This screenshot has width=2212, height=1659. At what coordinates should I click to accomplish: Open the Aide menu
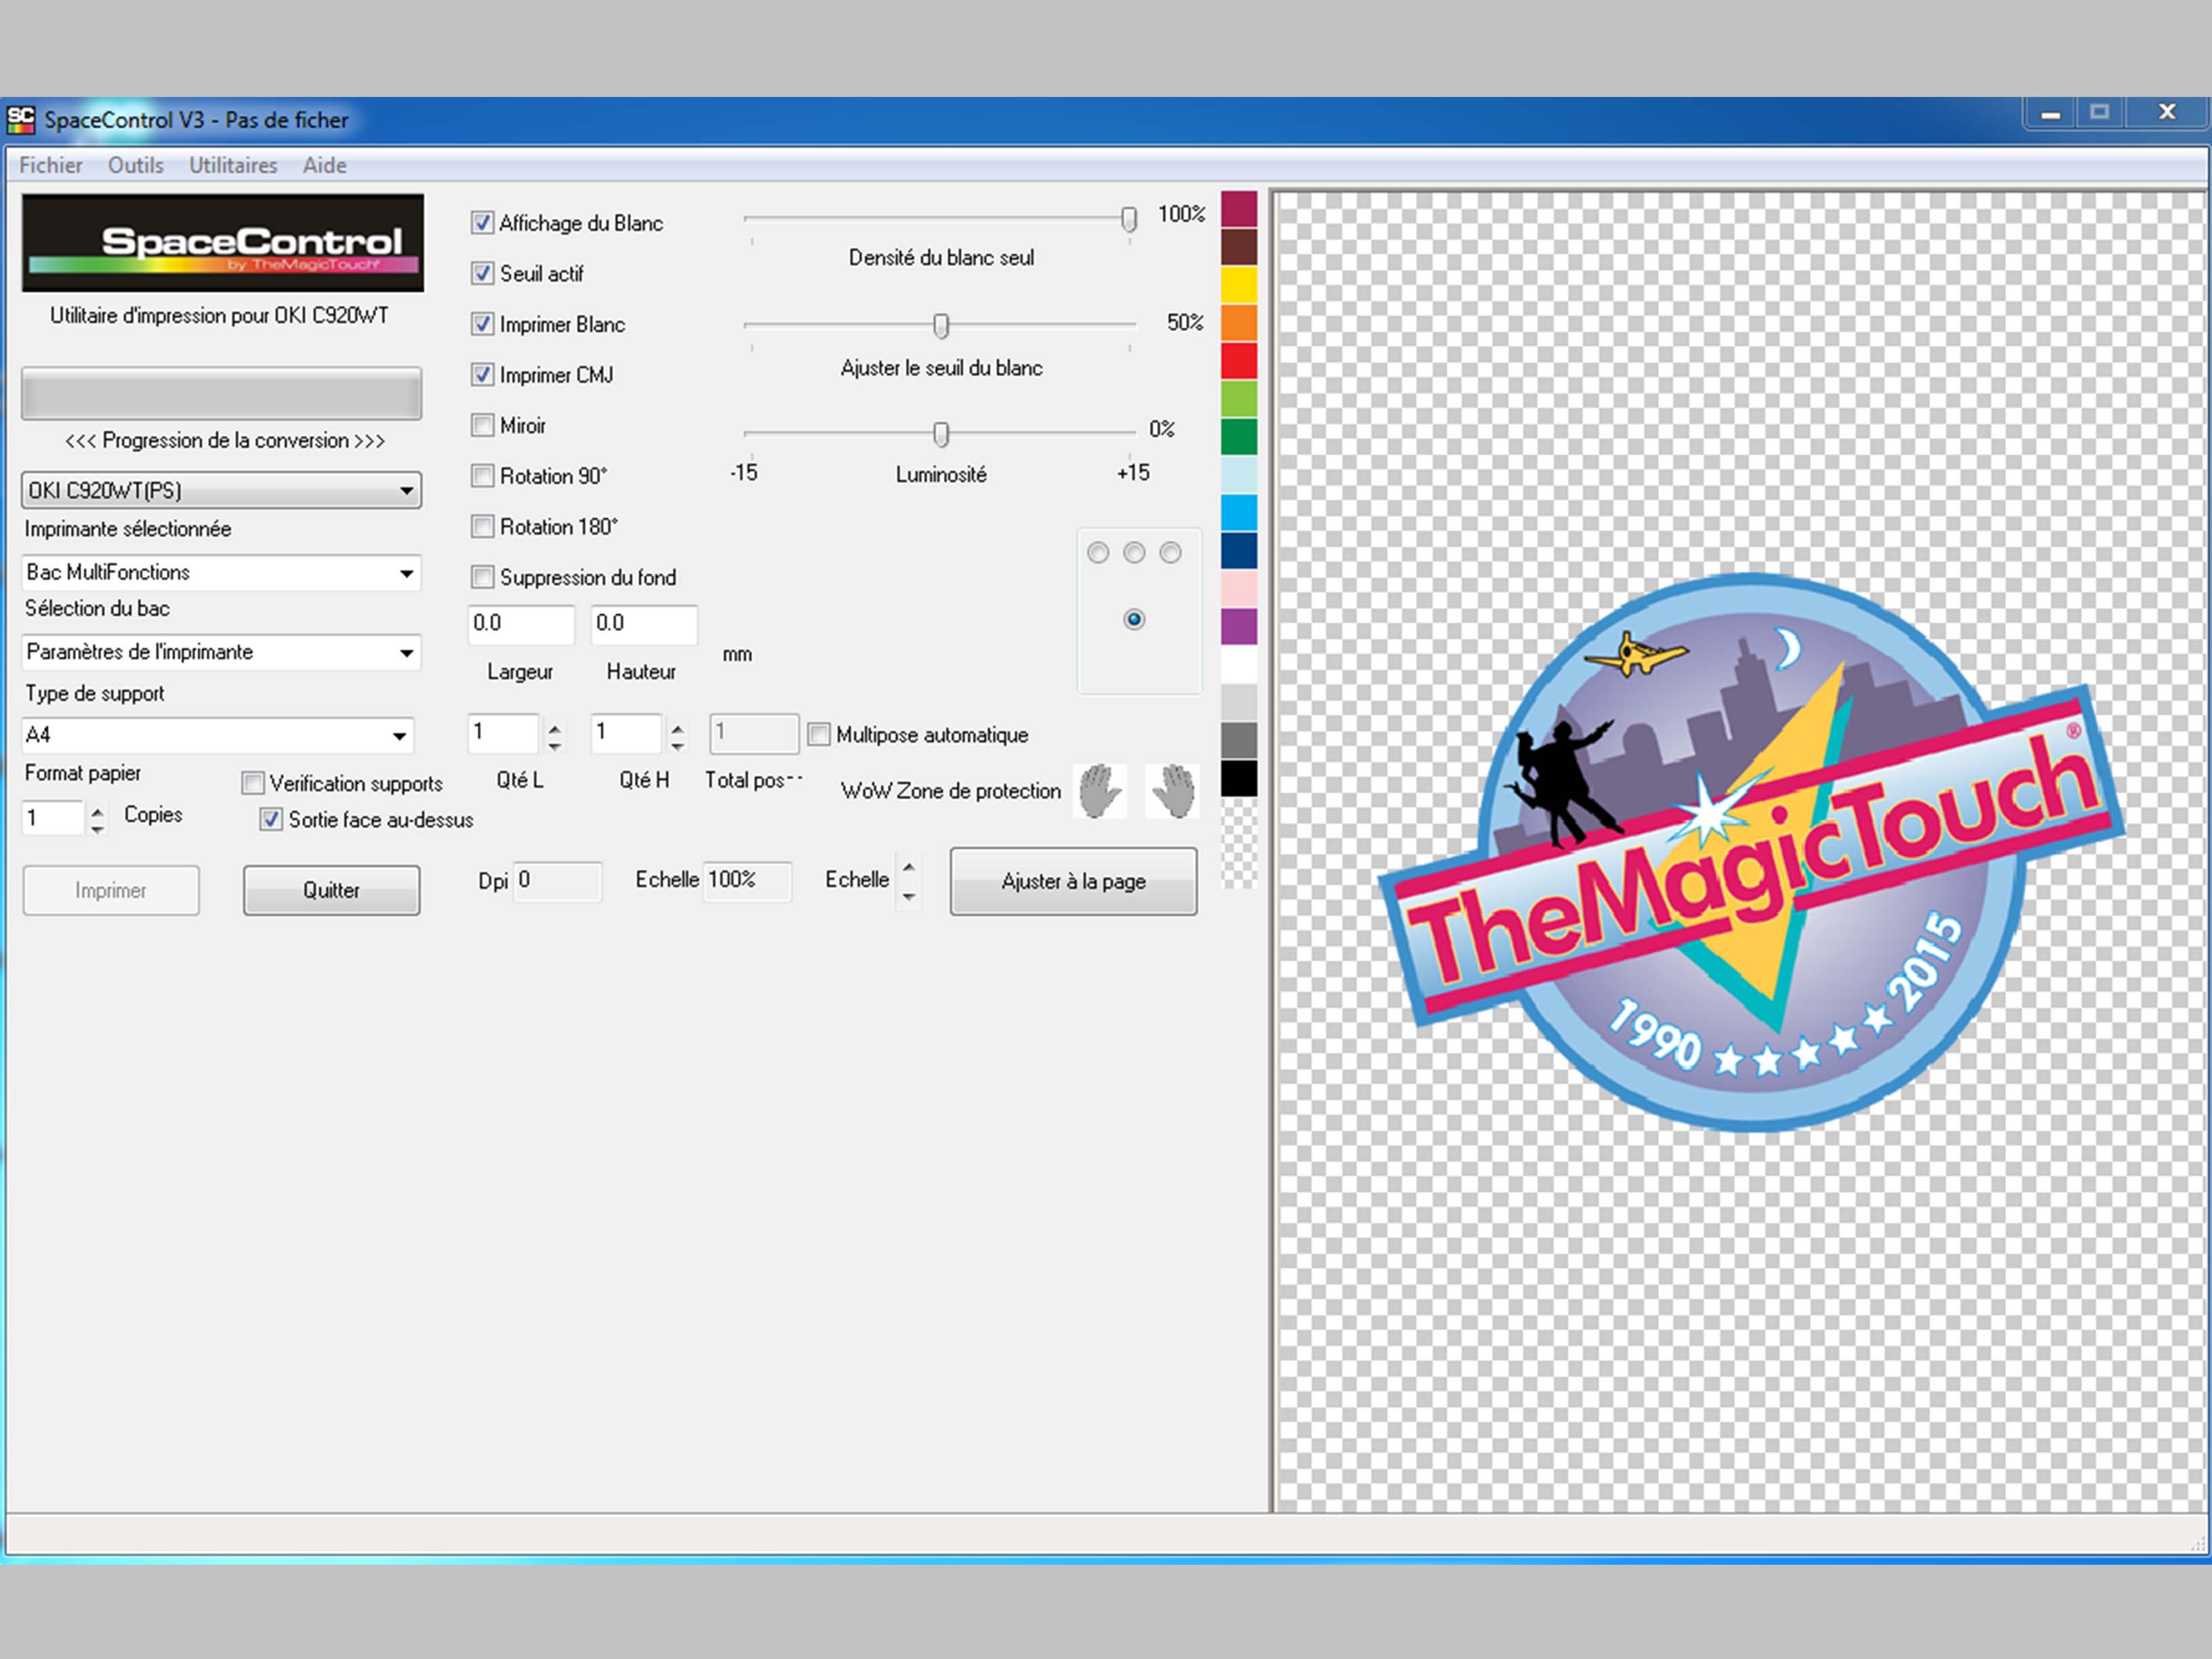pyautogui.click(x=325, y=165)
